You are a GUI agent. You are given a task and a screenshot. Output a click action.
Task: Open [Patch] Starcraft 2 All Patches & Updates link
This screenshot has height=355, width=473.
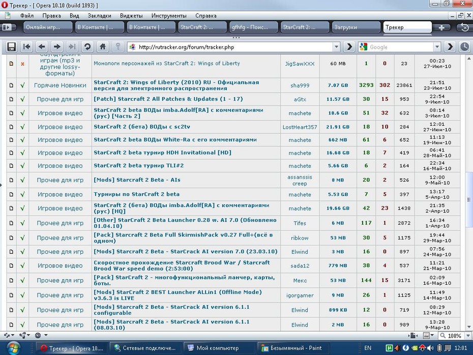[168, 99]
